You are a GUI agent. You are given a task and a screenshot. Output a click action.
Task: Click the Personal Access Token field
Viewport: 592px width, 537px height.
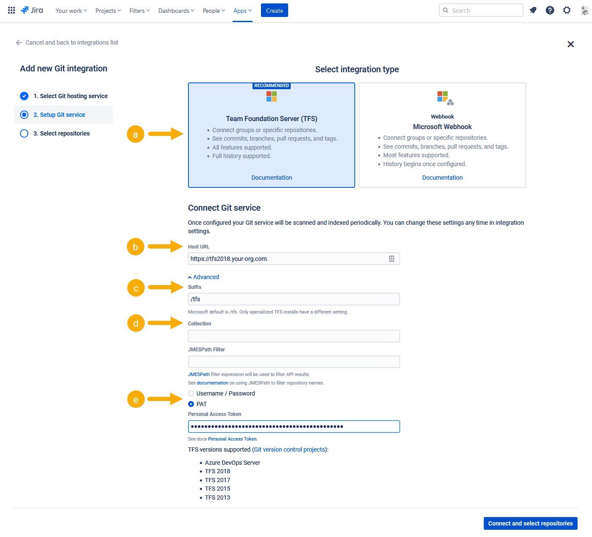click(x=294, y=427)
